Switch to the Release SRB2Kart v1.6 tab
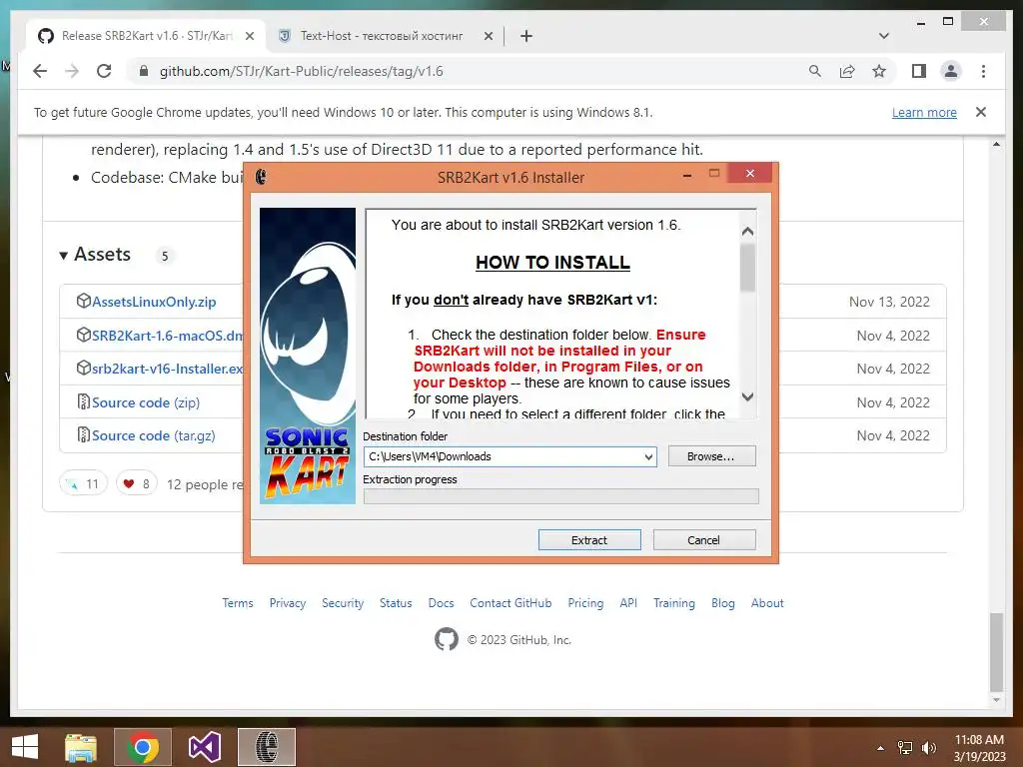The image size is (1023, 767). [146, 36]
